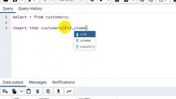This screenshot has width=176, height=99.
Task: Click line number 1 in the gutter
Action: pyautogui.click(x=6, y=17)
